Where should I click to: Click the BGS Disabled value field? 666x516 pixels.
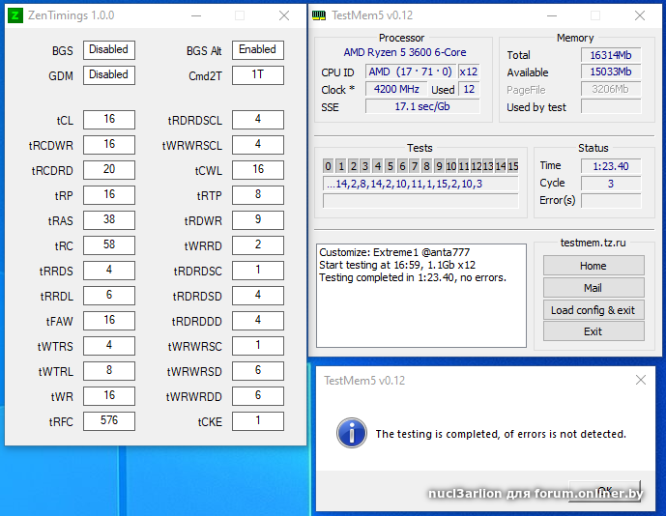pyautogui.click(x=109, y=50)
